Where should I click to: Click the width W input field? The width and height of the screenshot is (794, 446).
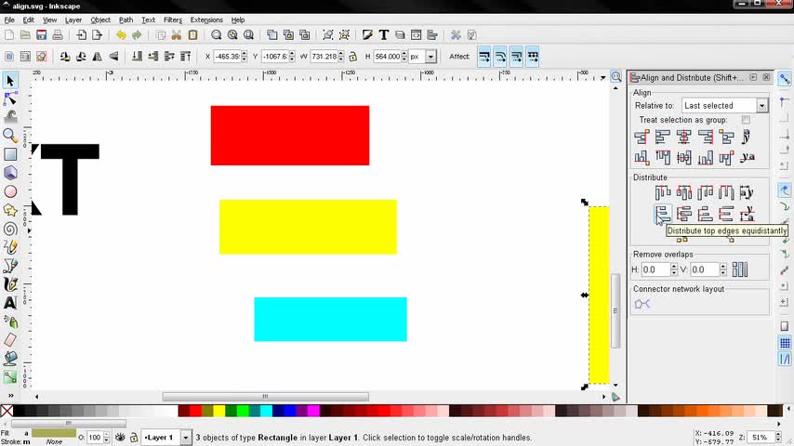coord(324,56)
